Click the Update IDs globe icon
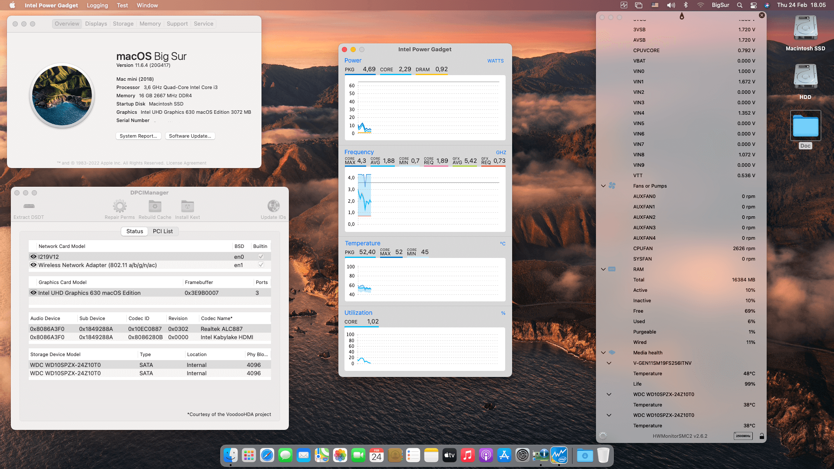This screenshot has height=469, width=834. [x=274, y=206]
